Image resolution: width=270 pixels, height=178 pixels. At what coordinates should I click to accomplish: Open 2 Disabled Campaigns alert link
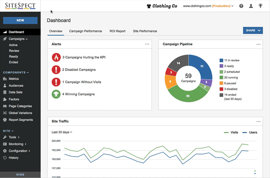coord(79,70)
